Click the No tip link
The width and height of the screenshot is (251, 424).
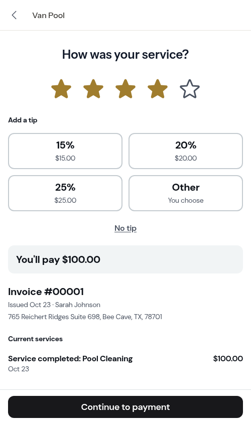pos(125,228)
